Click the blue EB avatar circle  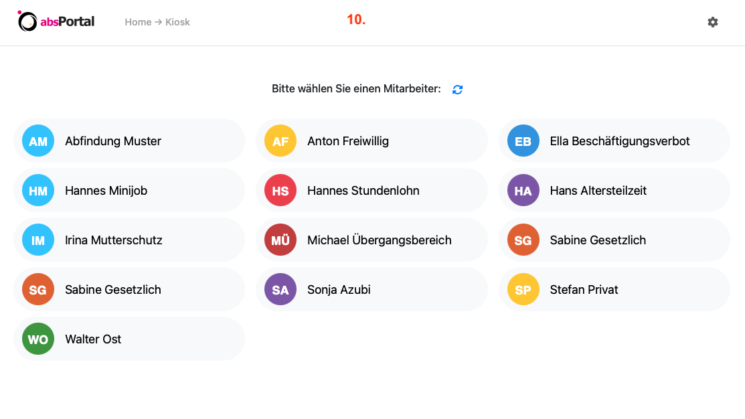[x=523, y=141]
